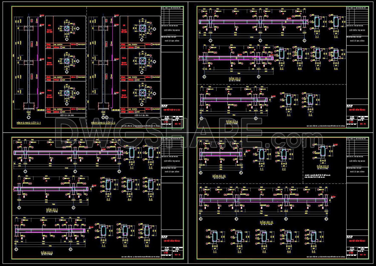This screenshot has width=376, height=266.
Task: Click the "KC-16" sheet number
Action: [x=363, y=255]
